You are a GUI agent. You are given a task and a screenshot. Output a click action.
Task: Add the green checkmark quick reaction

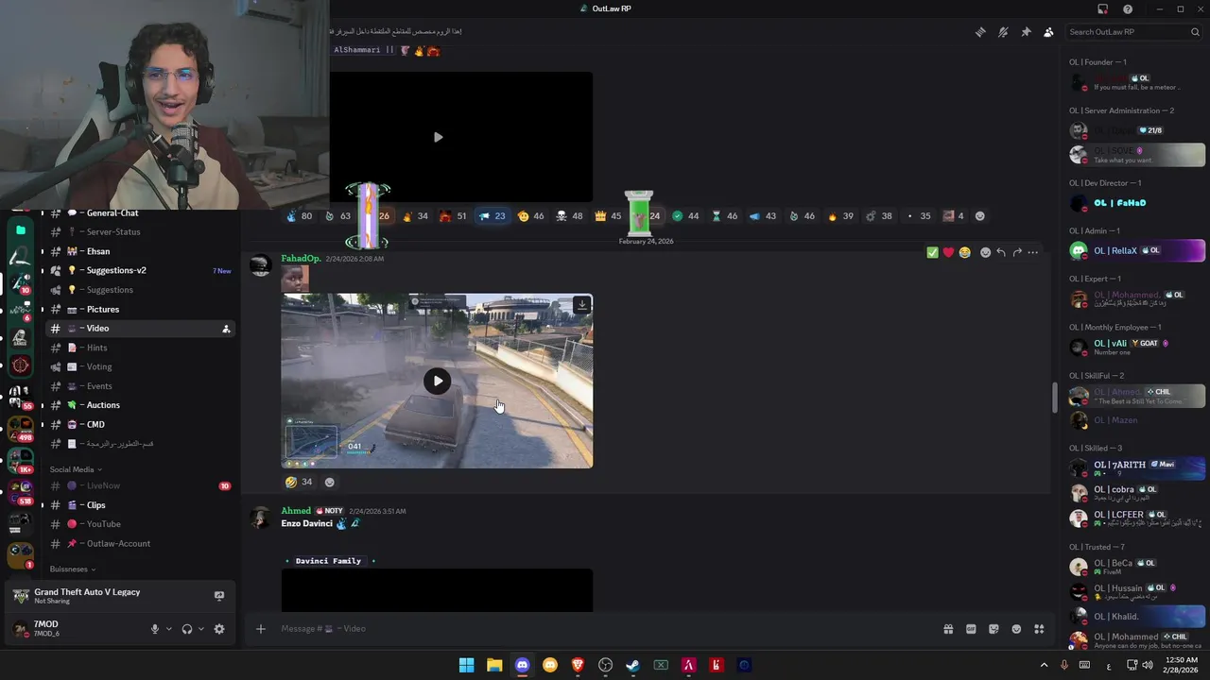pos(932,252)
